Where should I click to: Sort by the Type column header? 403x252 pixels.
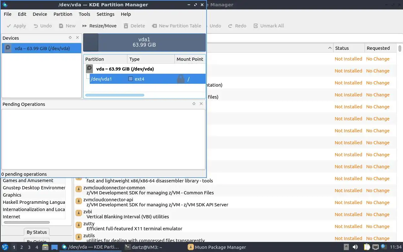click(x=151, y=59)
